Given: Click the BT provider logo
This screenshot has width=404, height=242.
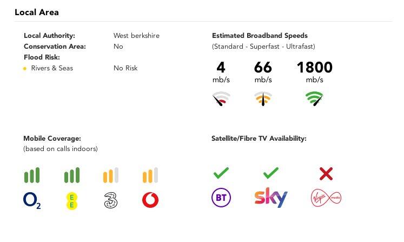Looking at the screenshot, I should [x=221, y=198].
